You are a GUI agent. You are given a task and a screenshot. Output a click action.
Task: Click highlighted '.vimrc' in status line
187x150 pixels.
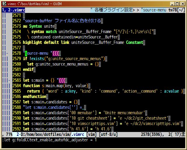(x=78, y=135)
